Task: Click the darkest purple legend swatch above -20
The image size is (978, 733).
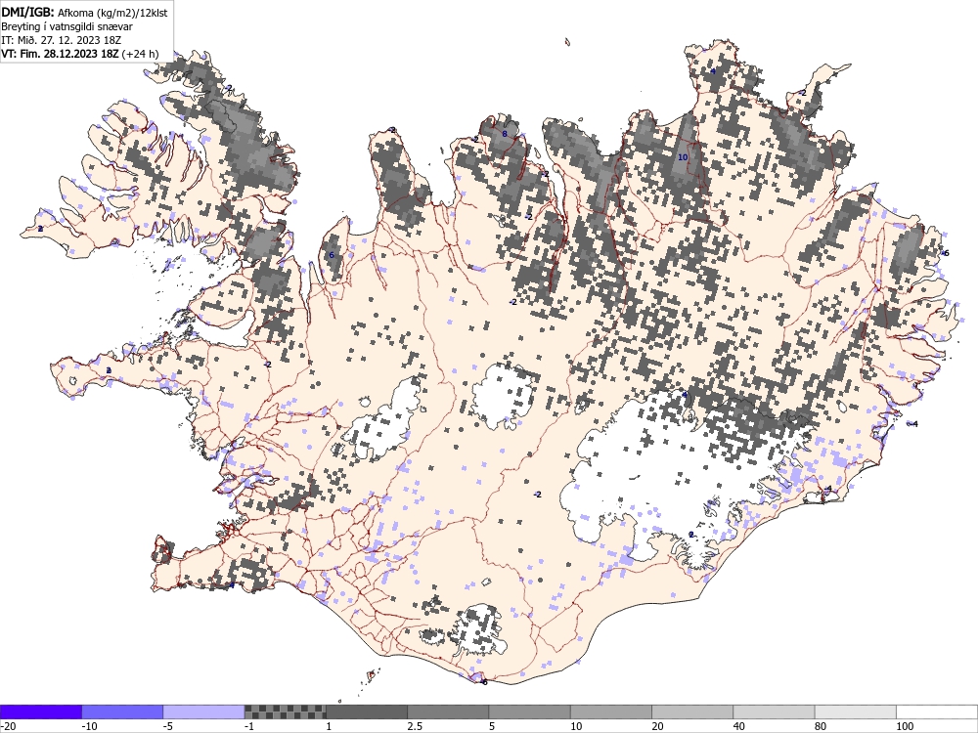Action: coord(40,711)
